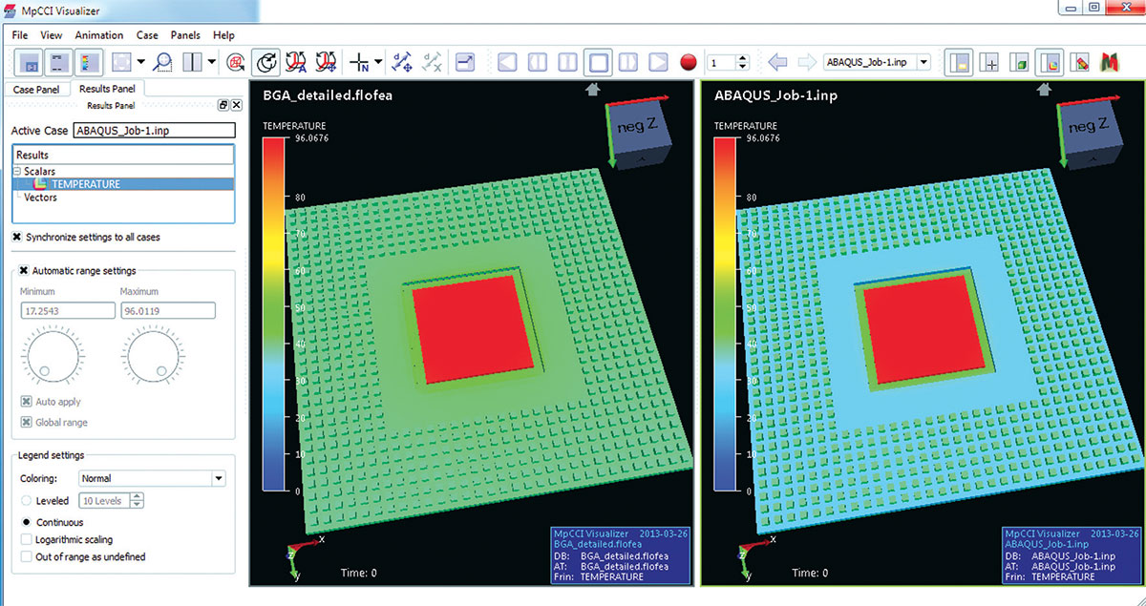Toggle the color legend toolbar icon
Viewport: 1146px width, 606px height.
click(89, 63)
